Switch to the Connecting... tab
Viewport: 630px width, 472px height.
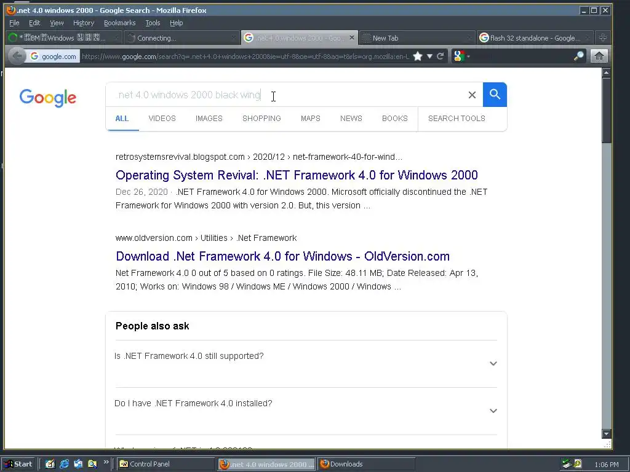pos(181,37)
